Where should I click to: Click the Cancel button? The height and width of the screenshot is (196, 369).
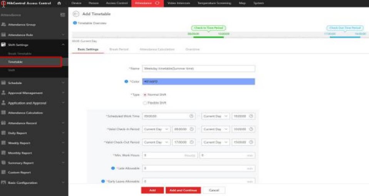214,190
